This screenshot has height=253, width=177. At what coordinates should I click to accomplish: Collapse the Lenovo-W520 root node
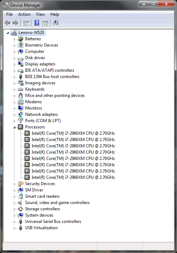pos(8,33)
